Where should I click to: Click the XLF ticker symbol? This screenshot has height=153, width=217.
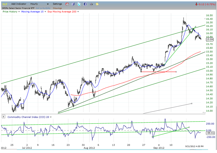4,4
